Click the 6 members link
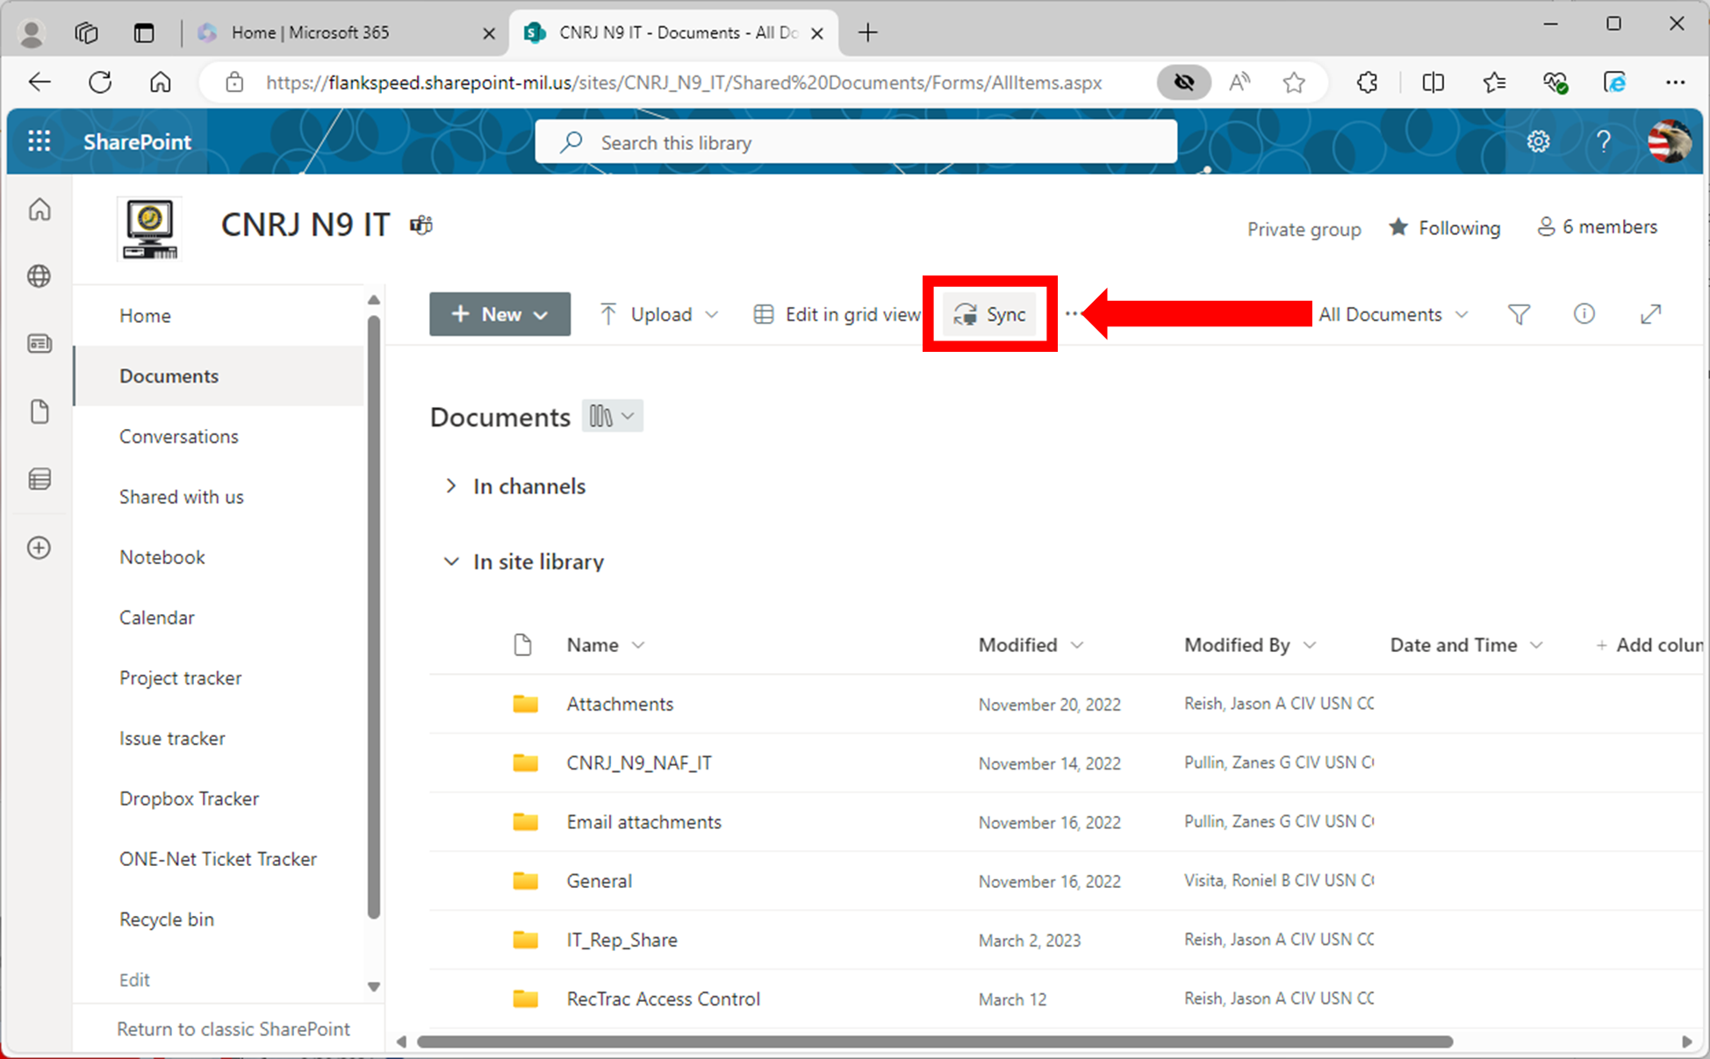1710x1059 pixels. 1598,227
